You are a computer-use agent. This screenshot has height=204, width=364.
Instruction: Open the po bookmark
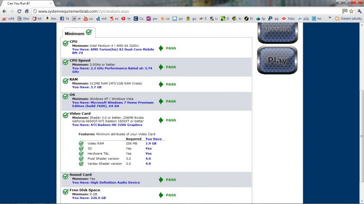(178, 19)
